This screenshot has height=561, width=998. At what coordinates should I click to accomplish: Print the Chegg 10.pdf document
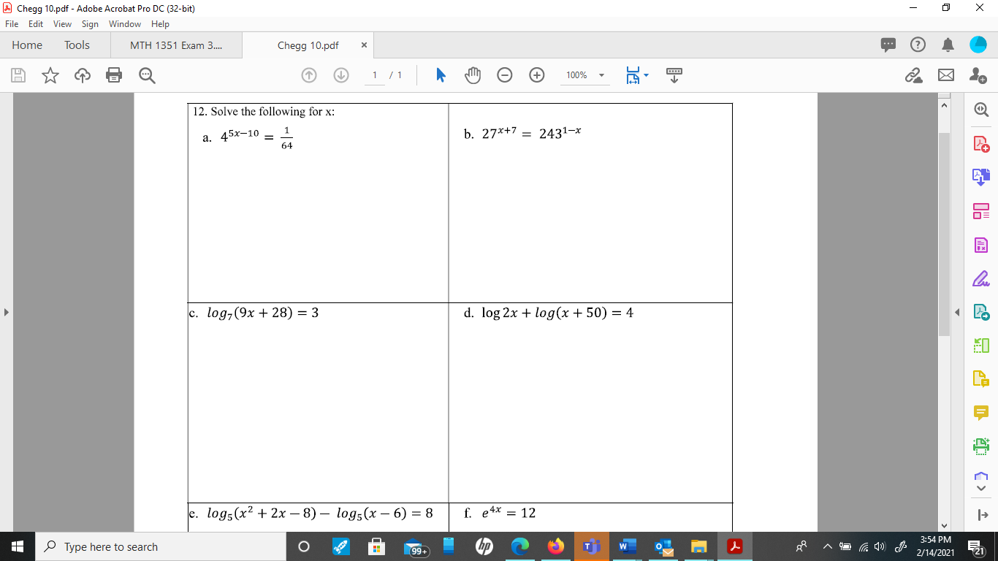pyautogui.click(x=113, y=75)
